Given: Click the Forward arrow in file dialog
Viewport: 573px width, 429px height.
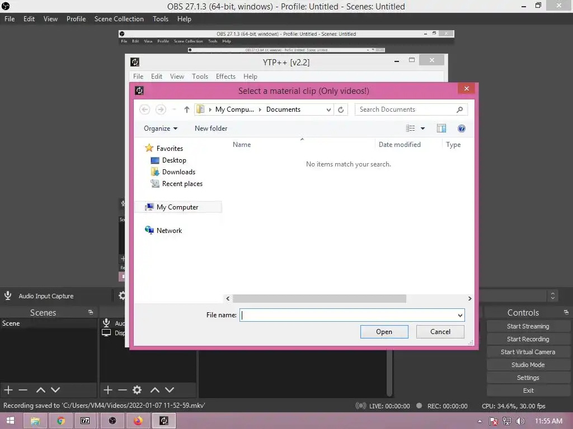Looking at the screenshot, I should 161,109.
